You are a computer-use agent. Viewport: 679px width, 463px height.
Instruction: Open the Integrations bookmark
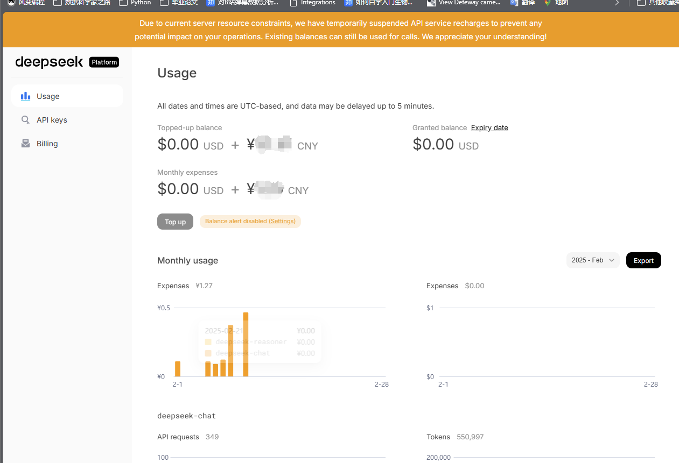pos(312,3)
